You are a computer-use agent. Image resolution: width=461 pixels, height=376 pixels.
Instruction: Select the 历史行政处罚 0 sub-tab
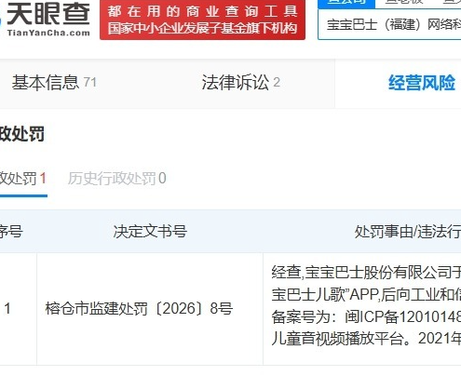point(117,179)
